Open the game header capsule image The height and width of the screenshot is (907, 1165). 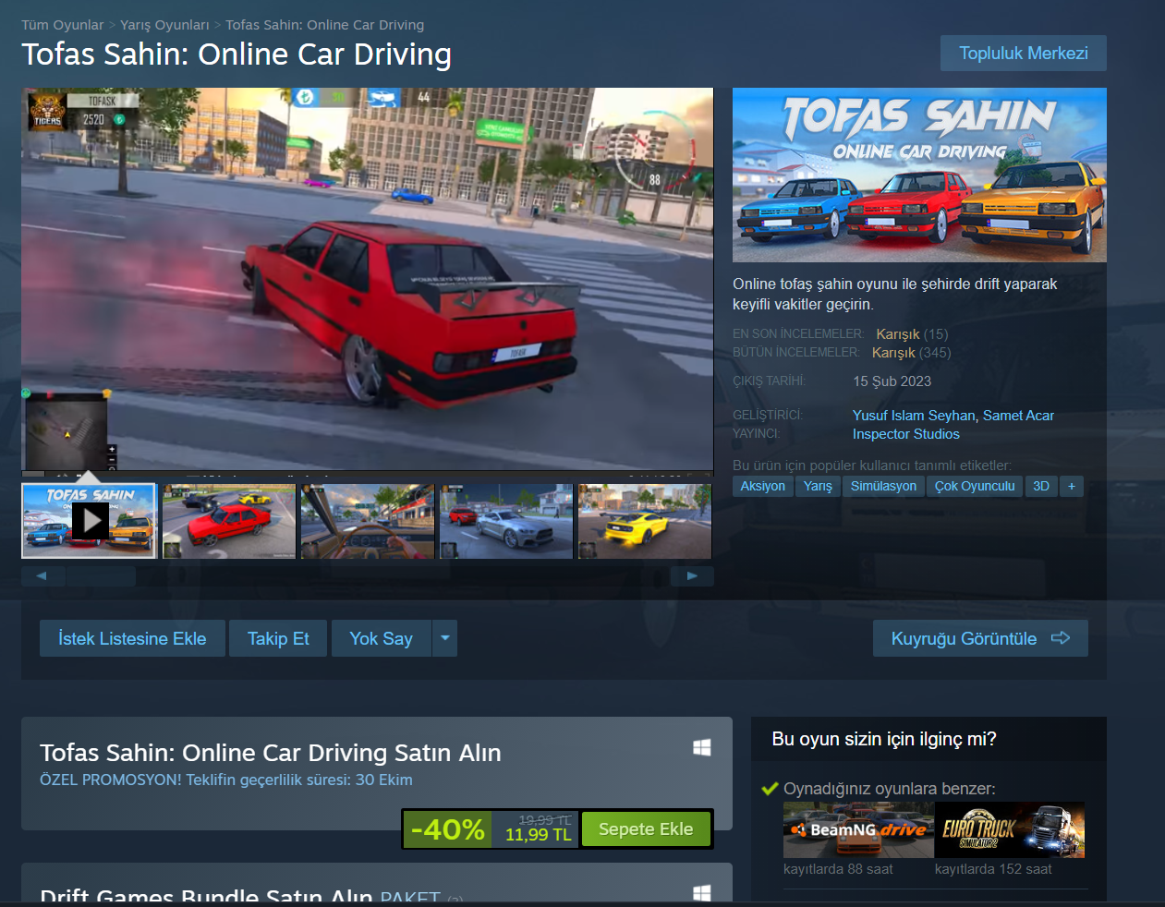(x=919, y=175)
